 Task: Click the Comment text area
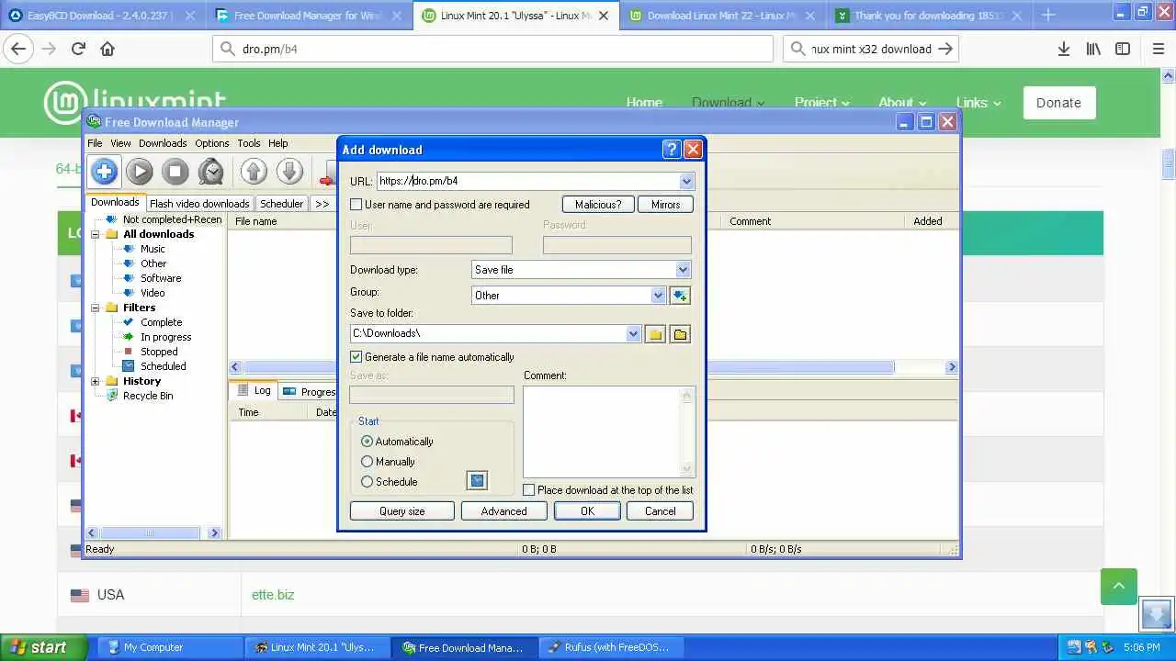[x=608, y=431]
